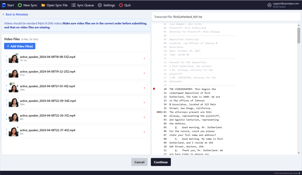Click Add Video File(s)
302x175 pixels.
pyautogui.click(x=19, y=46)
